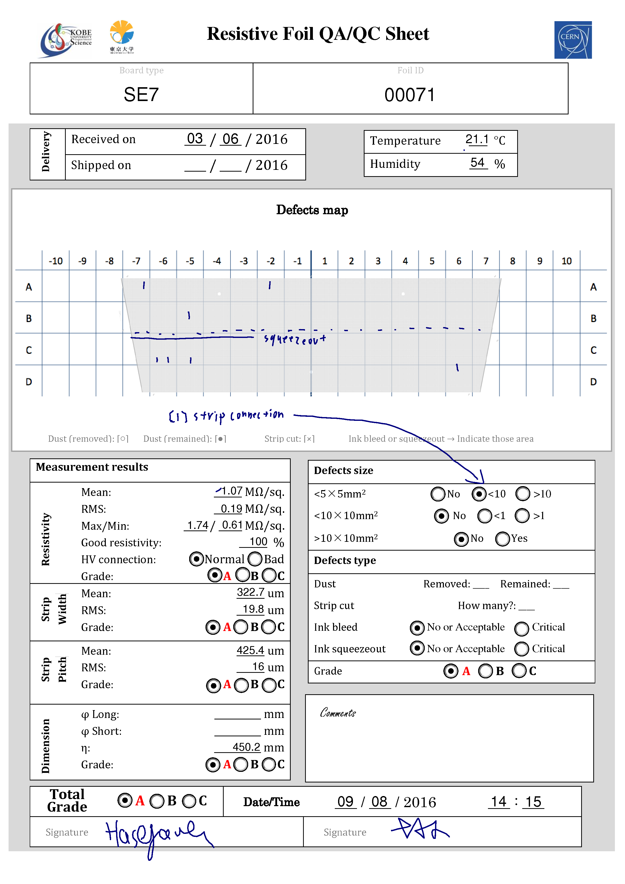Screen dimensions: 625x884
Task: Click Strip Width Mean value 322.7
Action: point(251,592)
